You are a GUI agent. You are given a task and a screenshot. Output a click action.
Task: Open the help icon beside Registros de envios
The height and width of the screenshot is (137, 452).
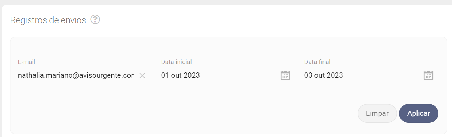point(95,20)
